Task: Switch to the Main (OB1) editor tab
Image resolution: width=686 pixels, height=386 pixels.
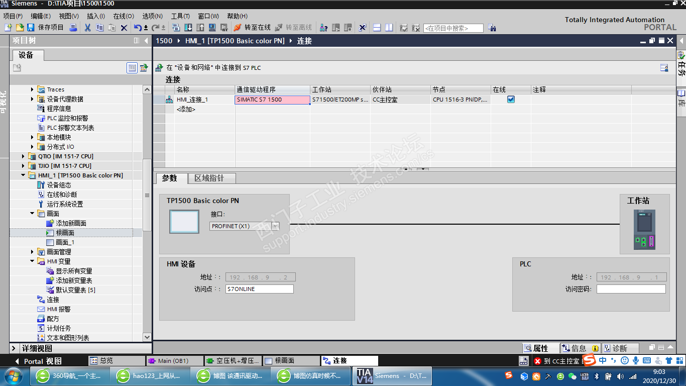Action: (175, 361)
